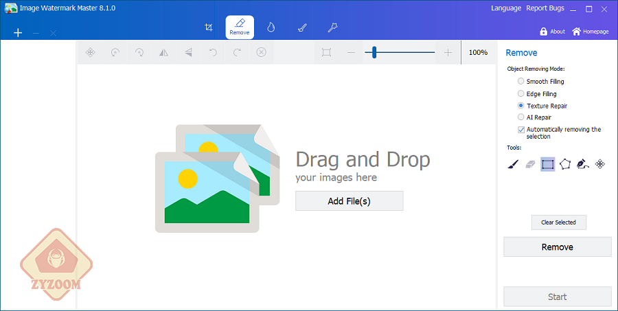Click the Start button
Image resolution: width=618 pixels, height=311 pixels.
[x=558, y=297]
